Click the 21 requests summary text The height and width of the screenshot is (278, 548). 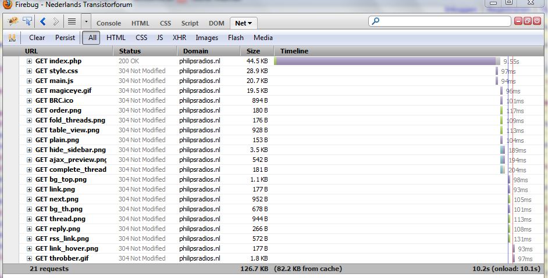pyautogui.click(x=49, y=269)
